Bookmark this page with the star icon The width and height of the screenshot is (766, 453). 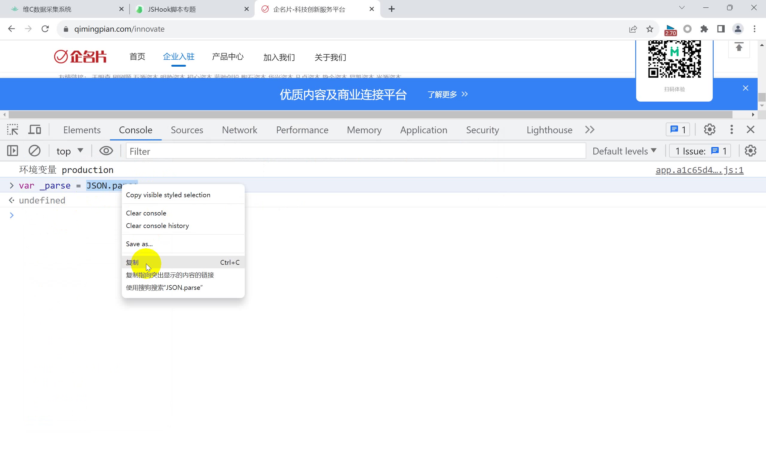(650, 29)
